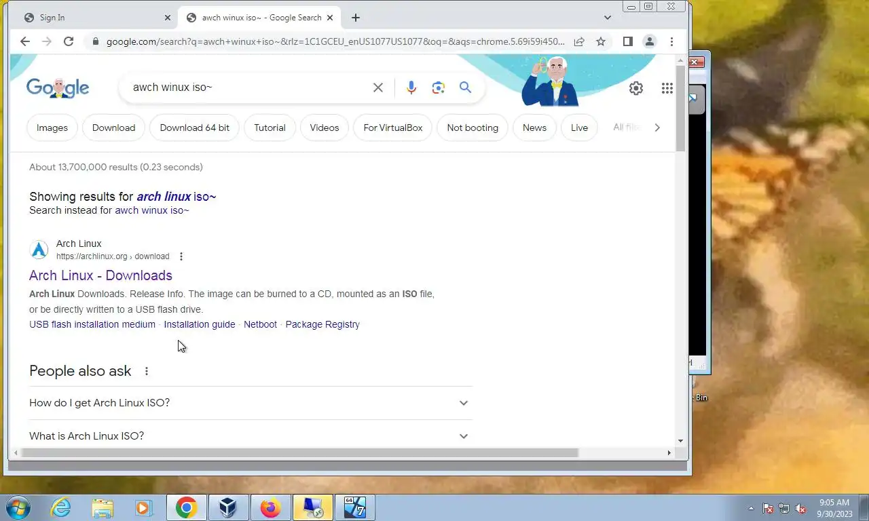Submit search with the magnifier icon
Screen dimensions: 869x521
(x=465, y=88)
